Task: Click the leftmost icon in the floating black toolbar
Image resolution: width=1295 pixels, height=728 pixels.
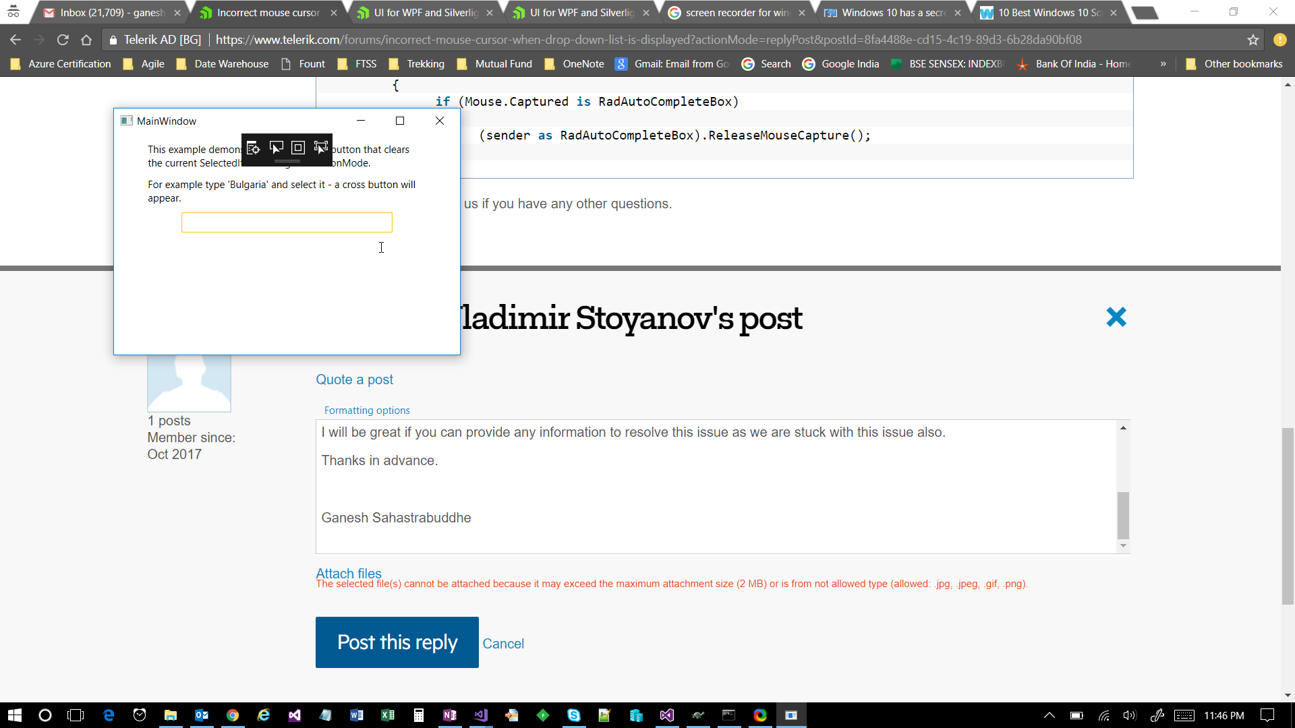Action: click(253, 148)
